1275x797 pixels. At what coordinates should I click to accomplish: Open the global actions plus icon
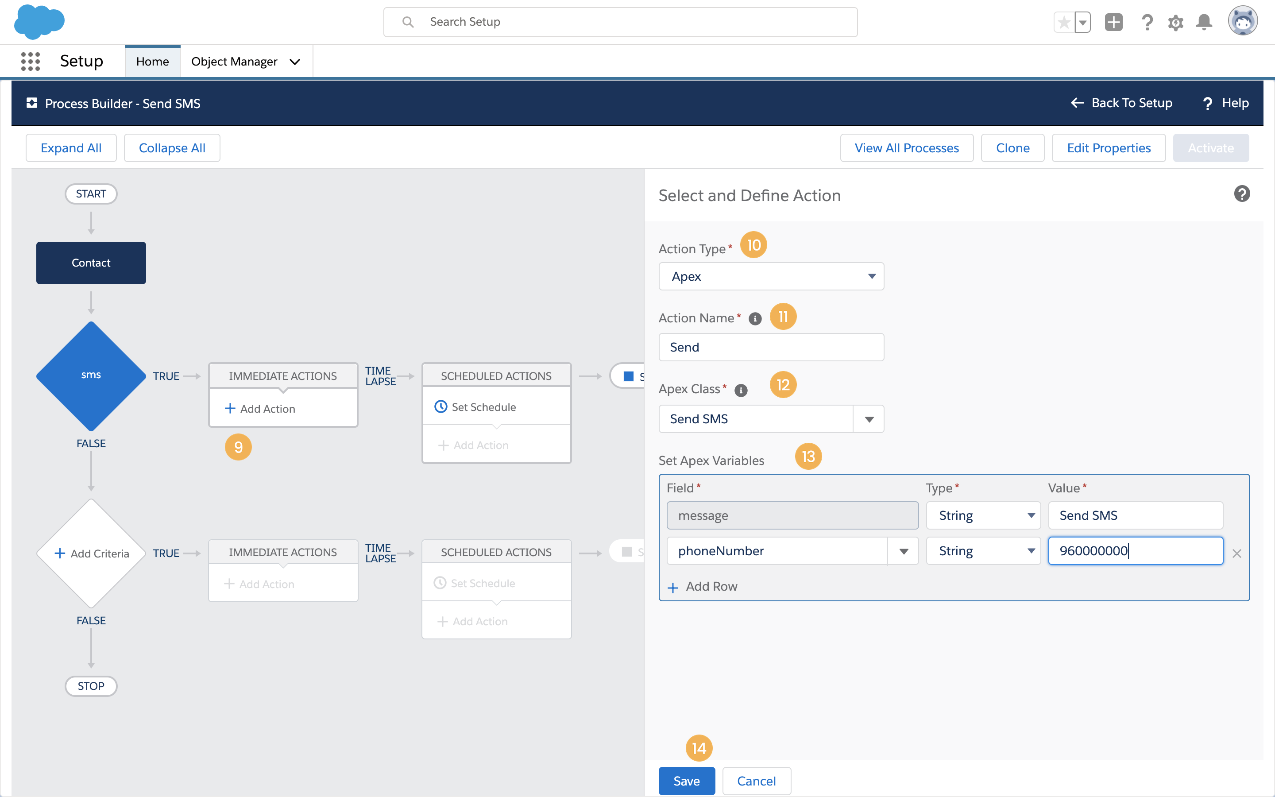click(x=1114, y=22)
